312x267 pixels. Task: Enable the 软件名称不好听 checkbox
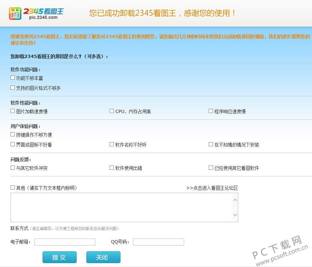[112, 144]
